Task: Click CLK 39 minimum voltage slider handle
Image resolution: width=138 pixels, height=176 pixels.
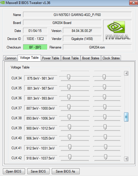Action: (x=69, y=127)
